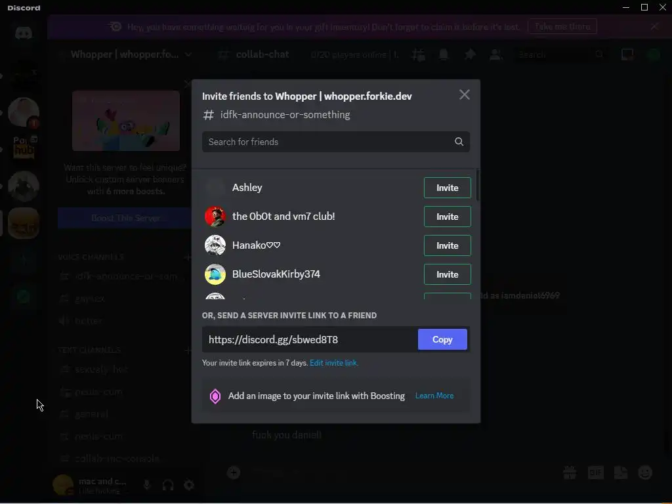The height and width of the screenshot is (504, 672).
Task: Toggle the microphone mute icon
Action: tap(146, 485)
